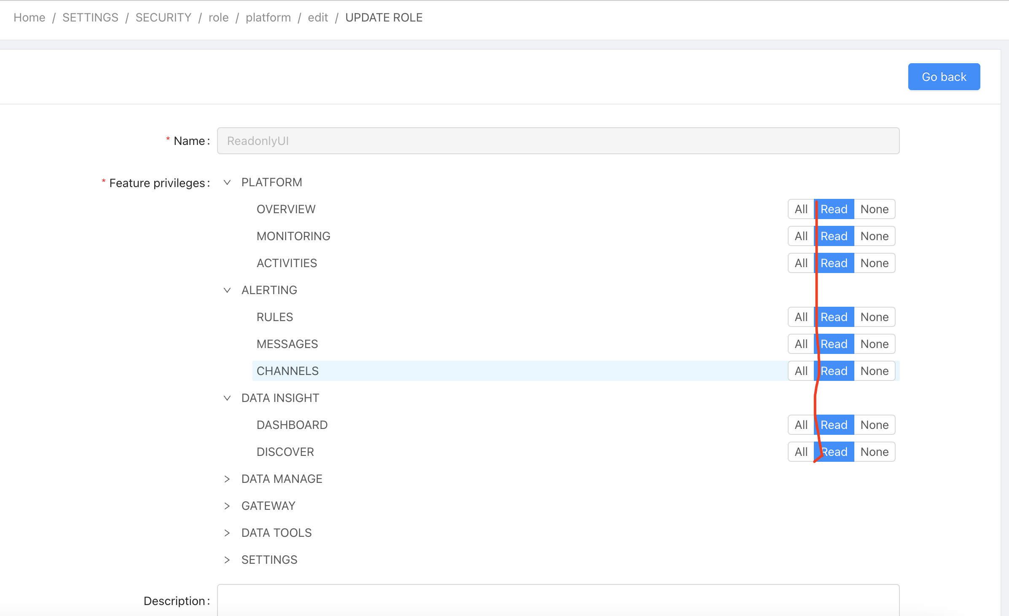This screenshot has width=1009, height=616.
Task: Set ACTIVITIES privilege to All
Action: coord(800,262)
